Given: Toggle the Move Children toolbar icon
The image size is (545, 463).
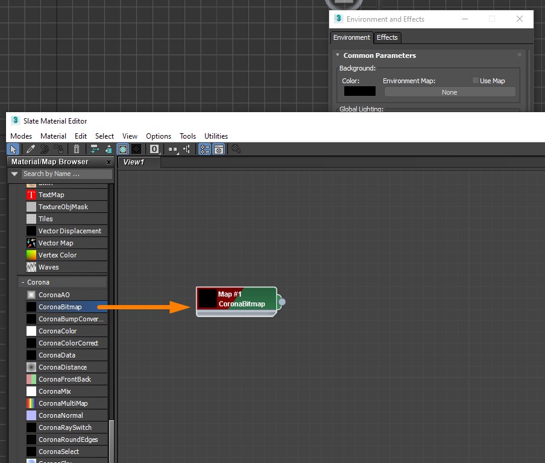Looking at the screenshot, I should [94, 150].
